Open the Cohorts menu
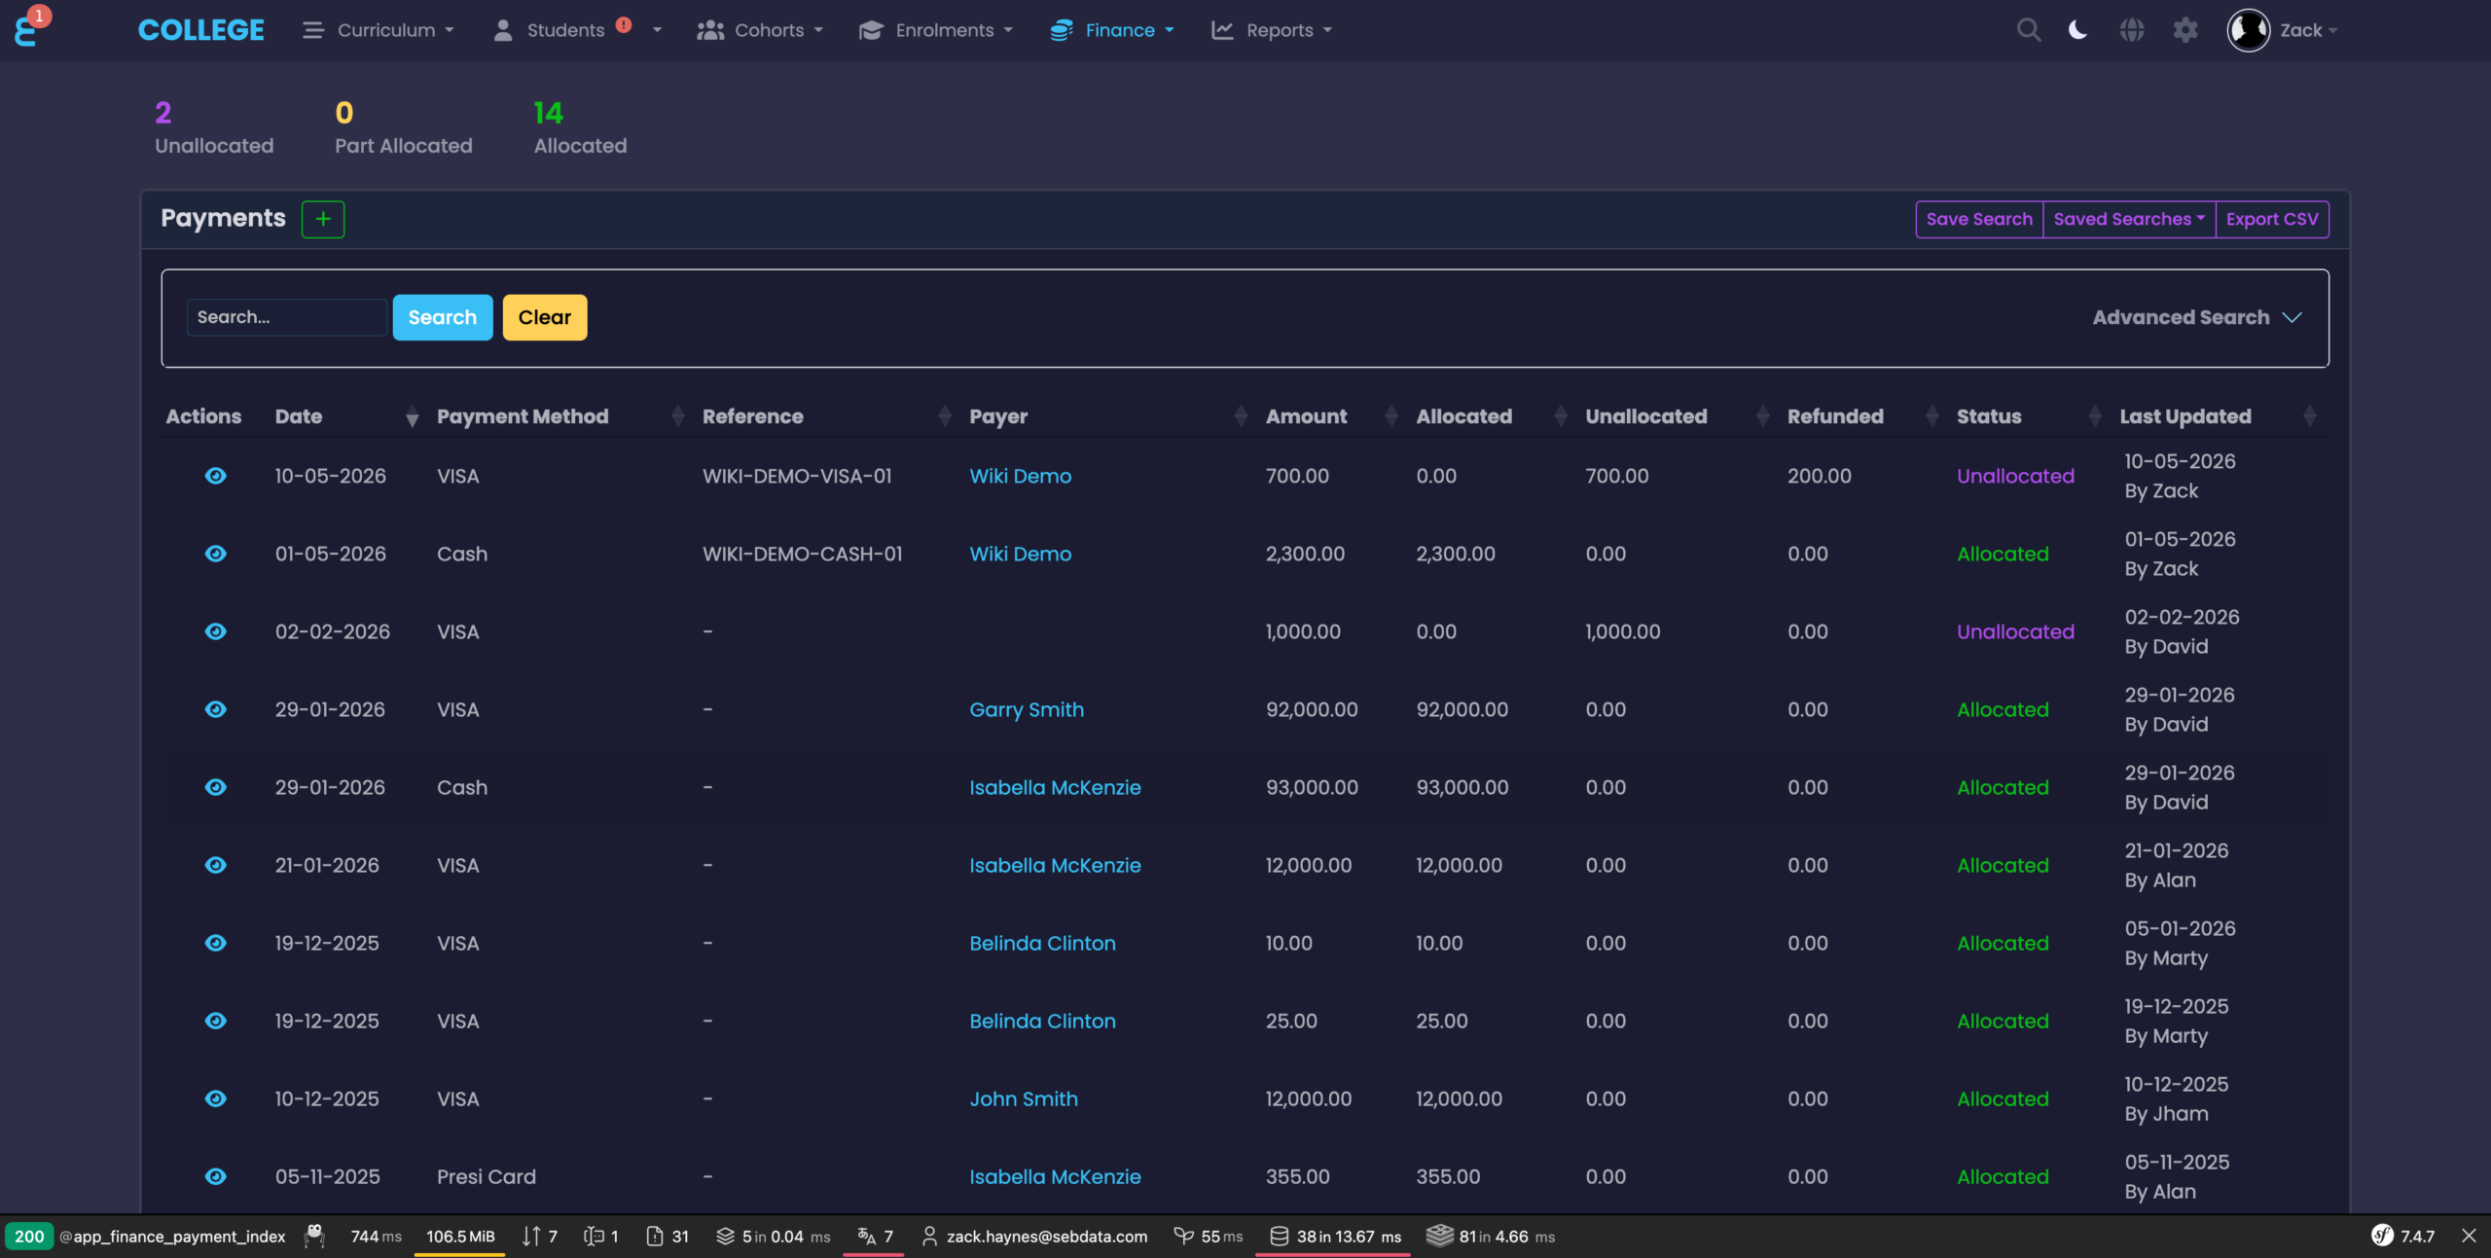2491x1258 pixels. [x=760, y=30]
